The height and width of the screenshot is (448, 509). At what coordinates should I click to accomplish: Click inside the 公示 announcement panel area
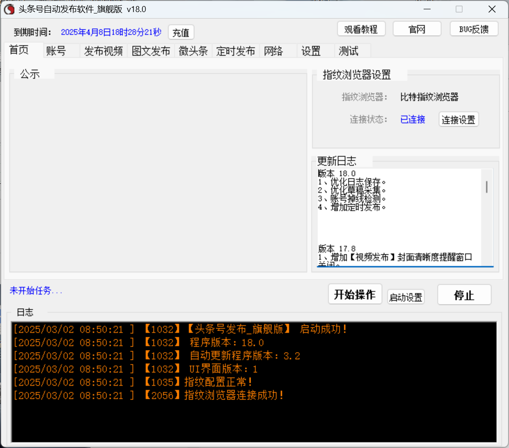[158, 174]
